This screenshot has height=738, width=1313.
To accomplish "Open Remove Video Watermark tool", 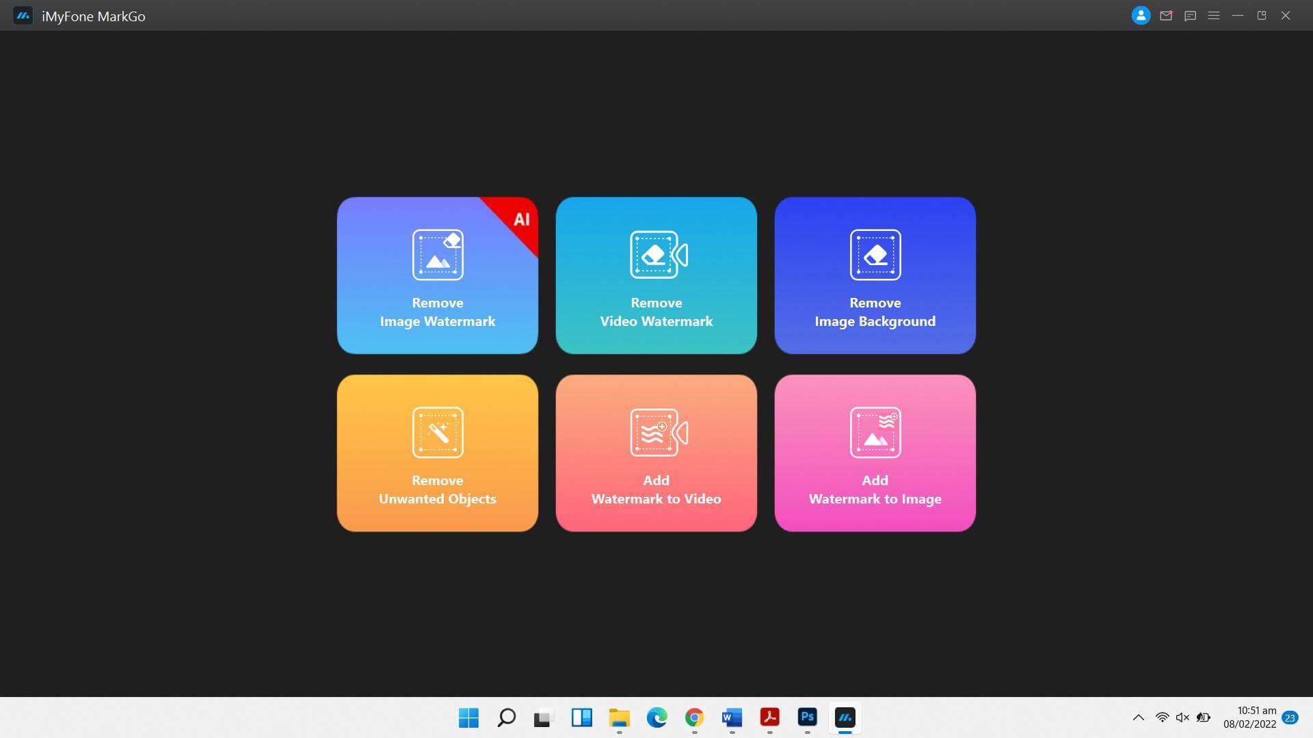I will pos(656,275).
